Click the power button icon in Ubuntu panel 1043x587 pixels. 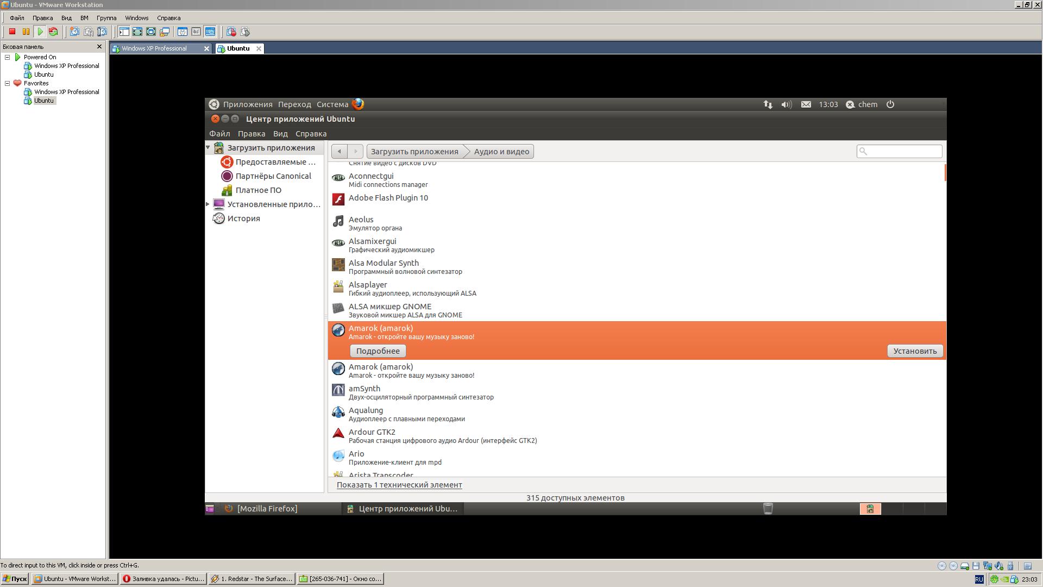point(890,104)
